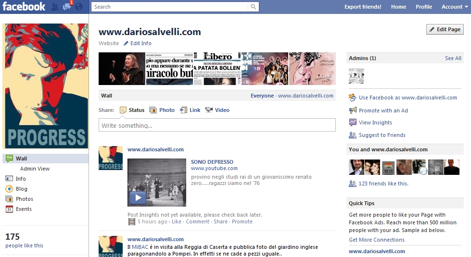471x257 pixels.
Task: Open the notifications globe icon
Action: tap(79, 7)
